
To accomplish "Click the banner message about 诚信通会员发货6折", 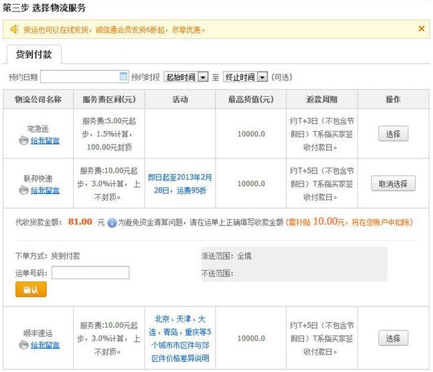I will (114, 29).
